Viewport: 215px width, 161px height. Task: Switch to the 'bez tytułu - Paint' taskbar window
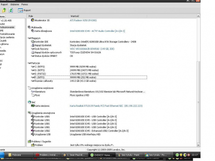click(129, 155)
